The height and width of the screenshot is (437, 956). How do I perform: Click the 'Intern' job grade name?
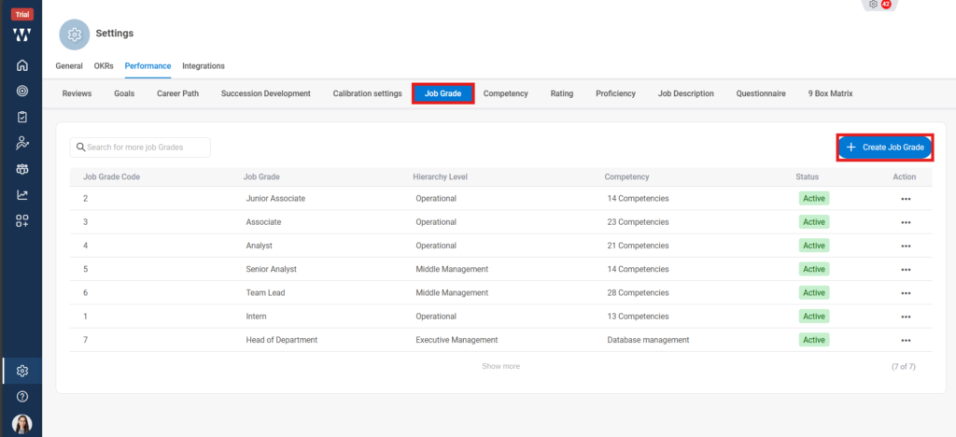(x=256, y=317)
